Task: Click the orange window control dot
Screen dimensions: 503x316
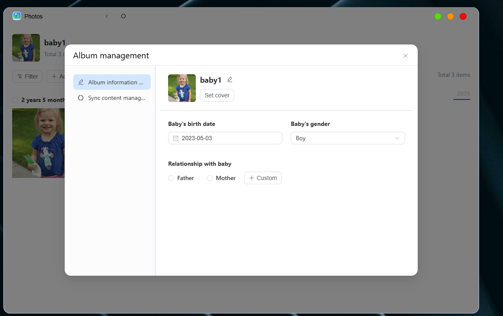Action: click(450, 16)
